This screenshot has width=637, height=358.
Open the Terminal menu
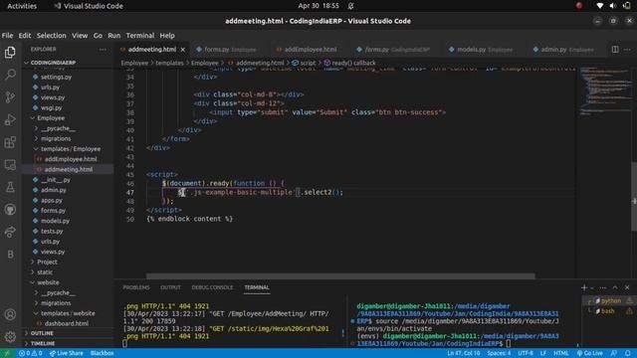[140, 36]
